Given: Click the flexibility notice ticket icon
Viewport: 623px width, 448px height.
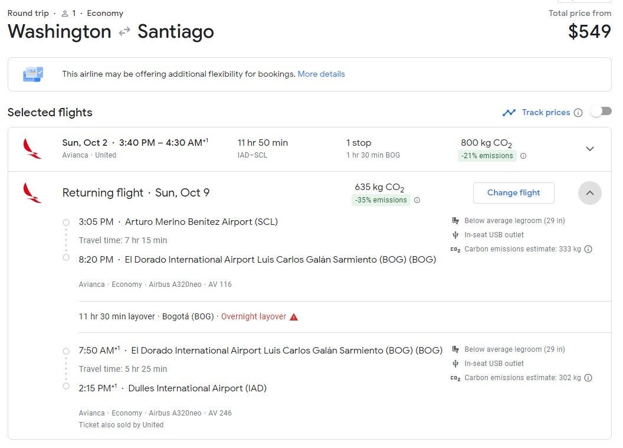Looking at the screenshot, I should point(33,74).
